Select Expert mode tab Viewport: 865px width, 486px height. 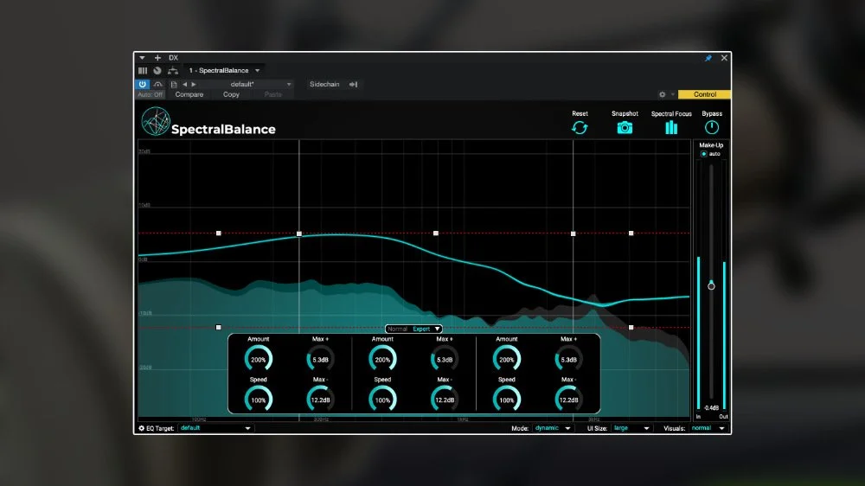421,329
